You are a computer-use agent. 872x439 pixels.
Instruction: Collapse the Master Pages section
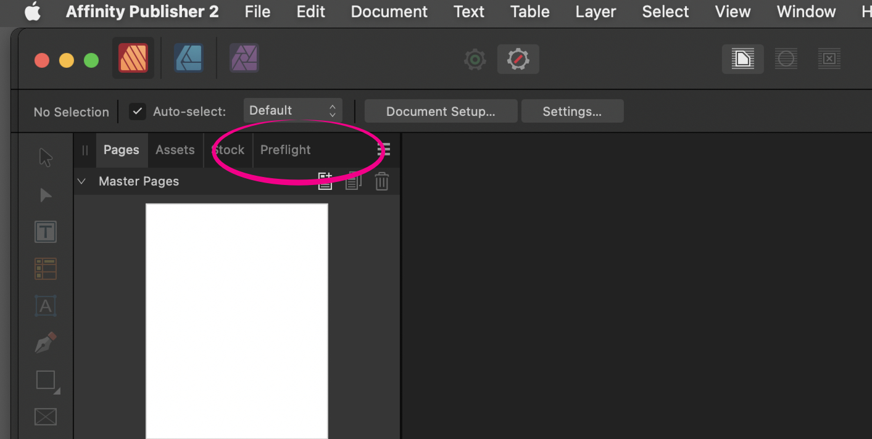point(81,181)
